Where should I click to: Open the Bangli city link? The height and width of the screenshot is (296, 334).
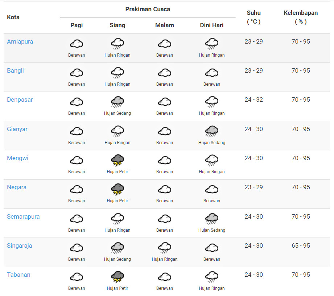coord(15,70)
